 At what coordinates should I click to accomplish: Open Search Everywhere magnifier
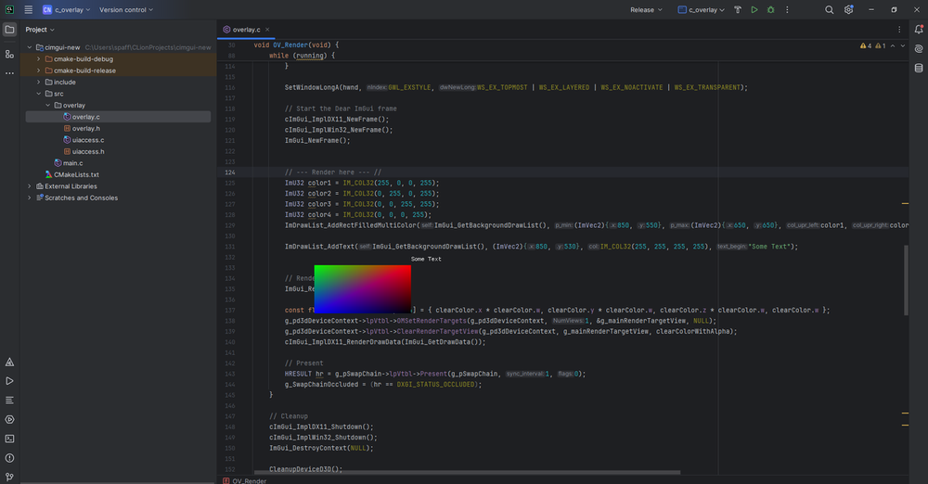(830, 10)
